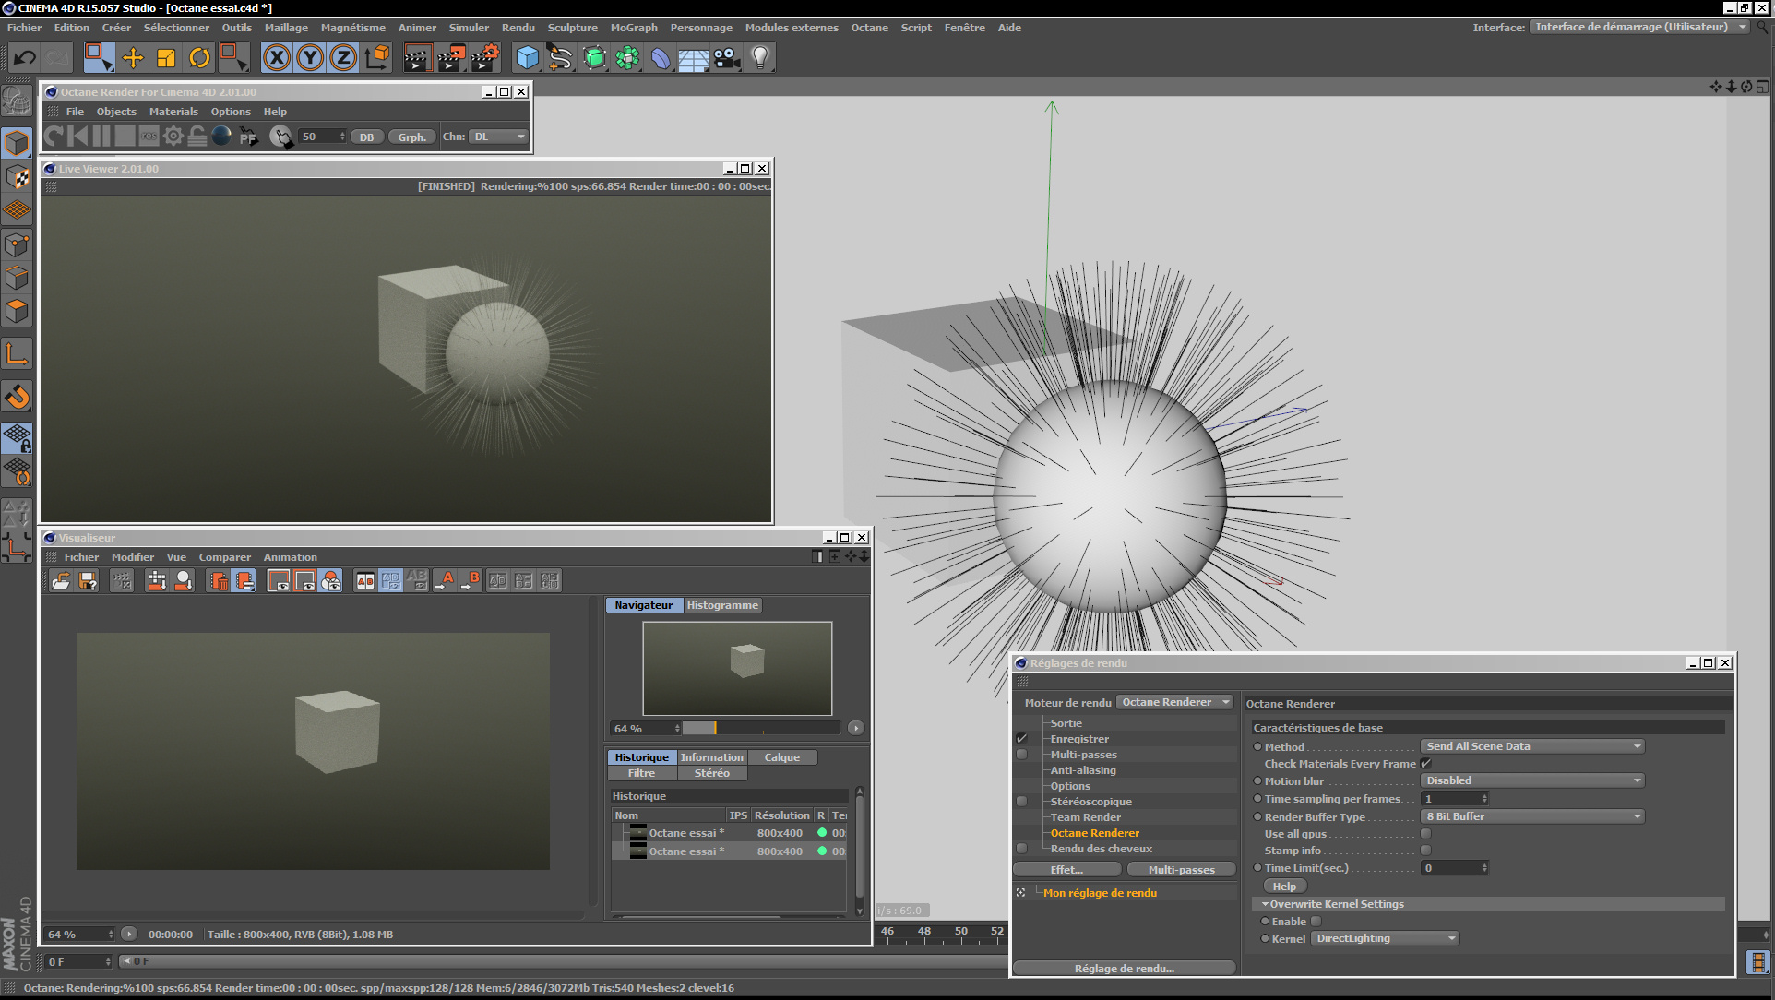Open the Render Buffer Type dropdown
Viewport: 1775px width, 1000px height.
[x=1531, y=816]
